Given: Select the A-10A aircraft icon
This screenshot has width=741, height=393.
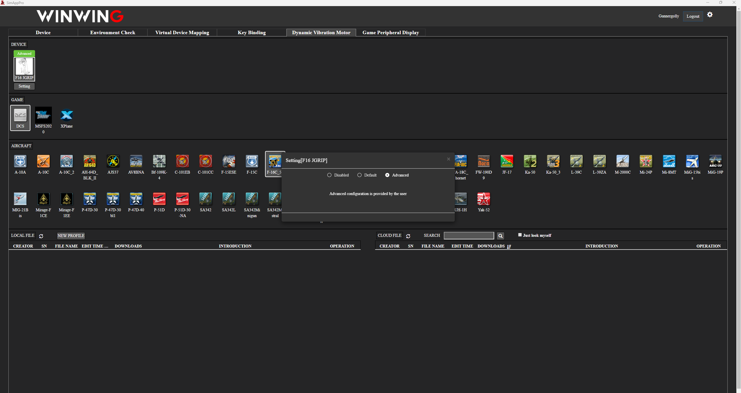Looking at the screenshot, I should (x=20, y=161).
